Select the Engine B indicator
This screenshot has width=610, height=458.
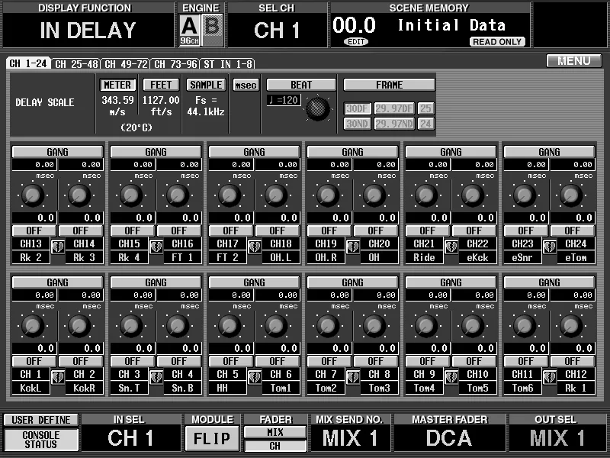213,31
